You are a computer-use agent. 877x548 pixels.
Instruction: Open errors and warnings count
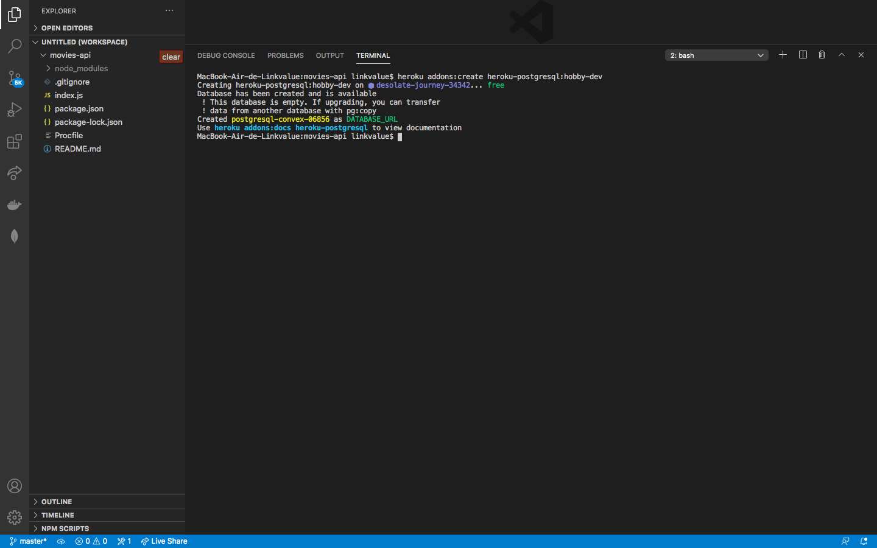point(91,541)
